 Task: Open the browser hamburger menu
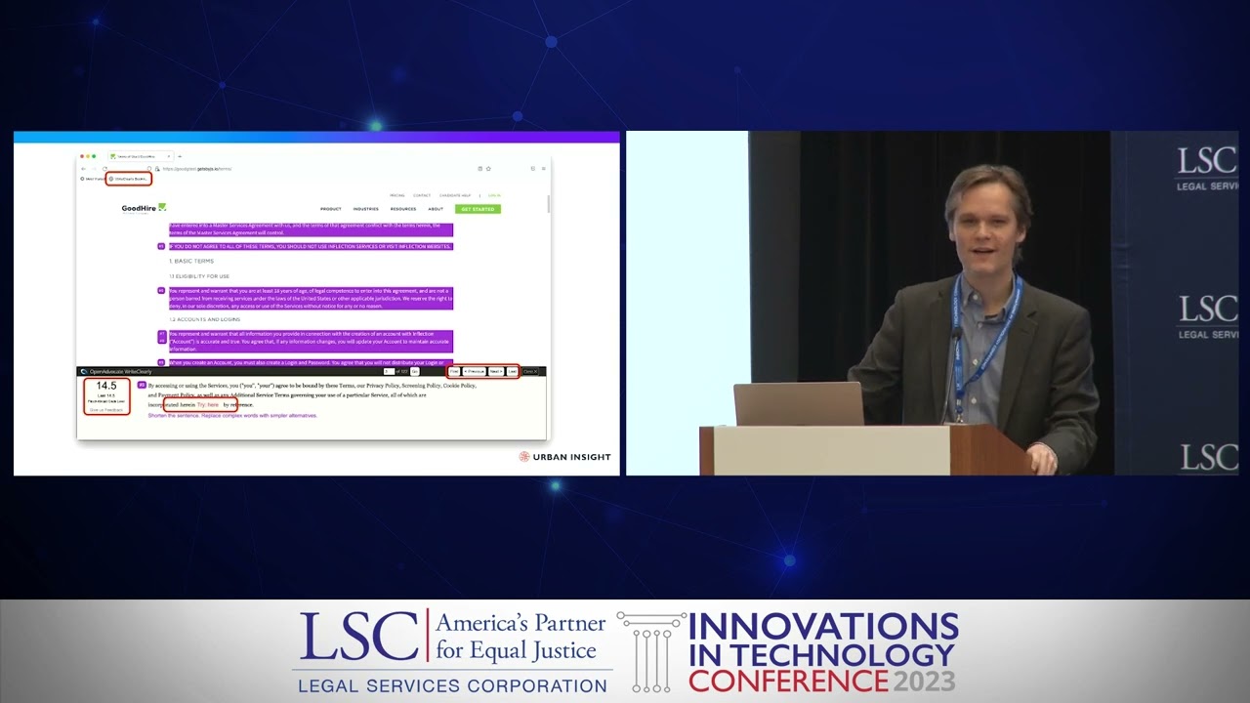point(544,169)
